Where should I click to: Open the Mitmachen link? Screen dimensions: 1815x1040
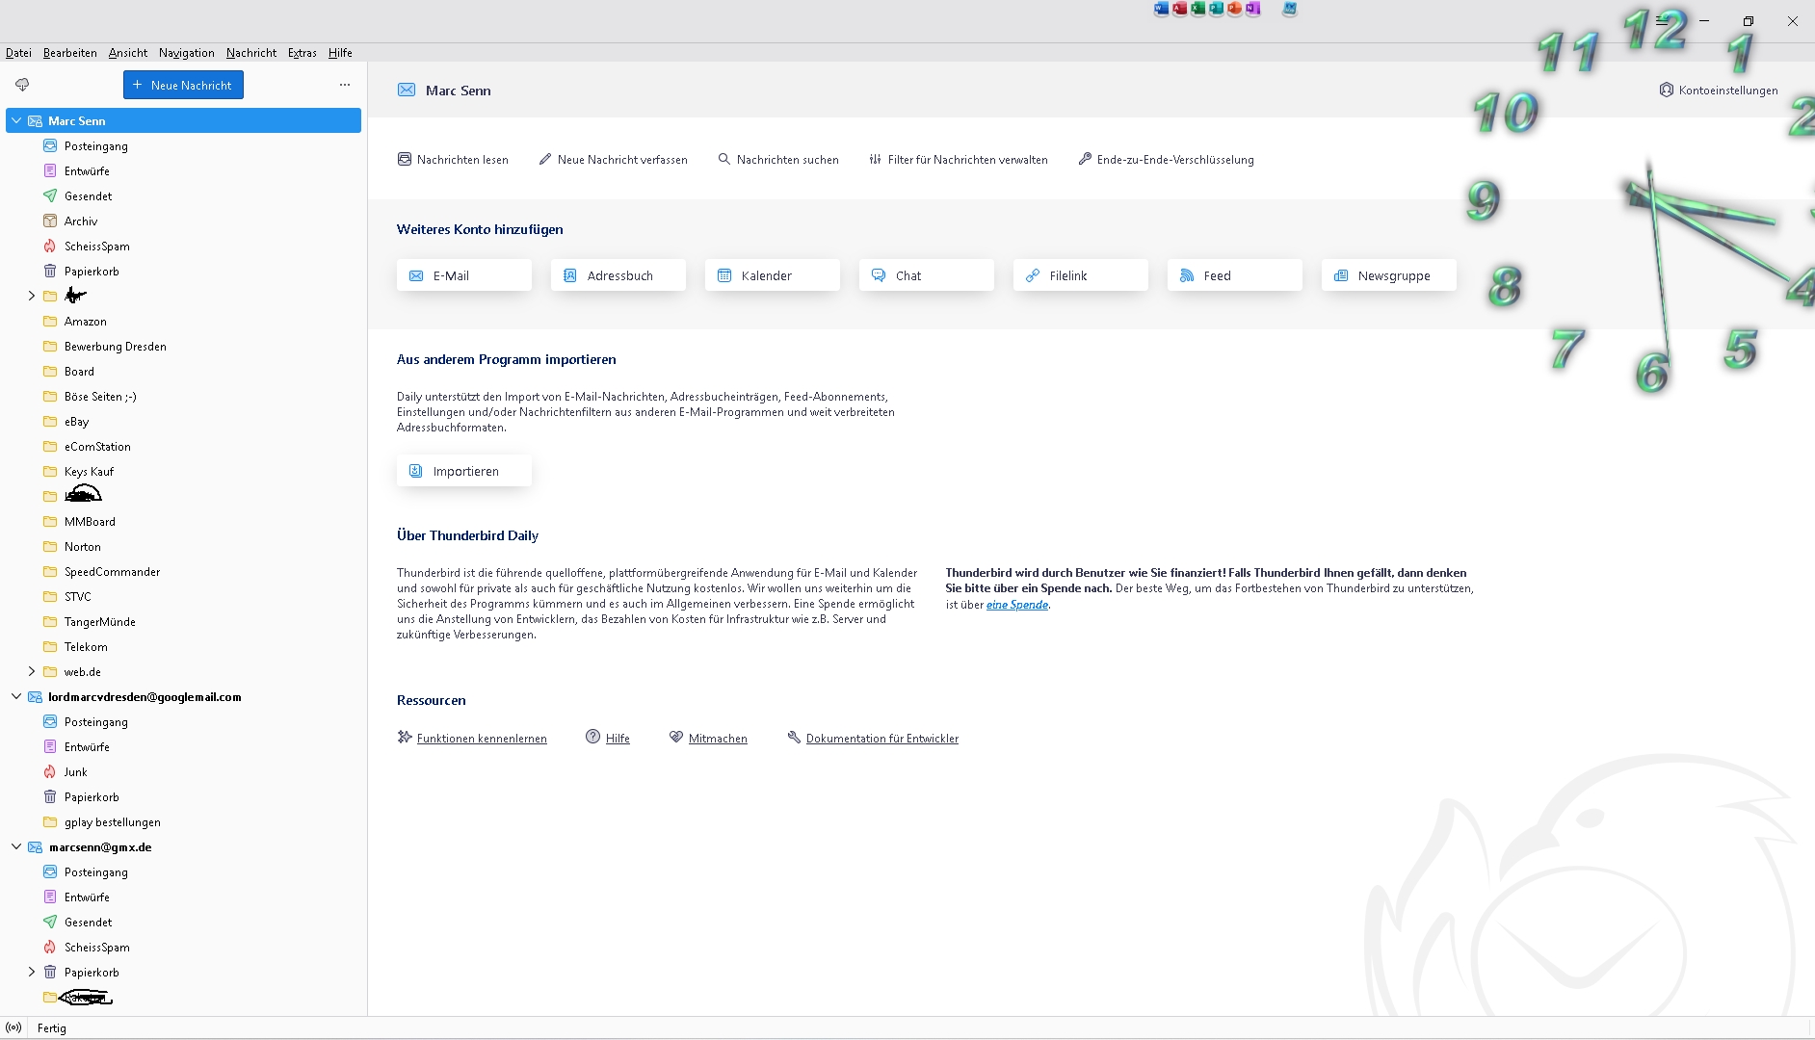pos(718,739)
